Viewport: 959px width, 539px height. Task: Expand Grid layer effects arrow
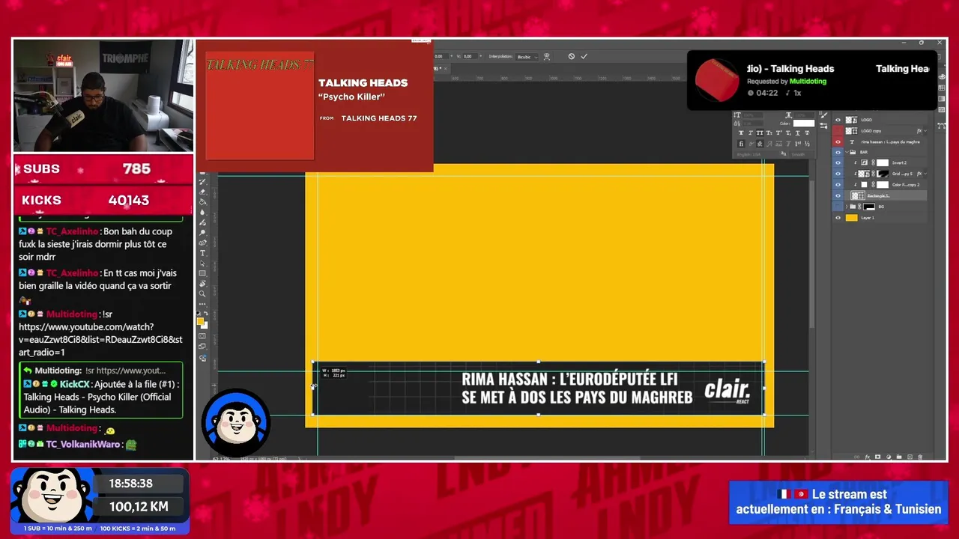(x=925, y=174)
